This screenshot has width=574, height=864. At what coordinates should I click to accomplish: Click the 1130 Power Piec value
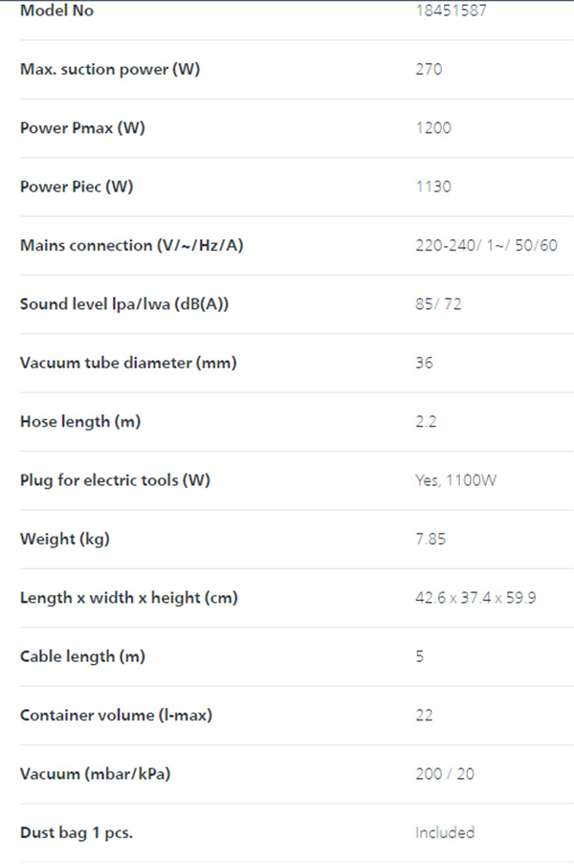coord(433,187)
